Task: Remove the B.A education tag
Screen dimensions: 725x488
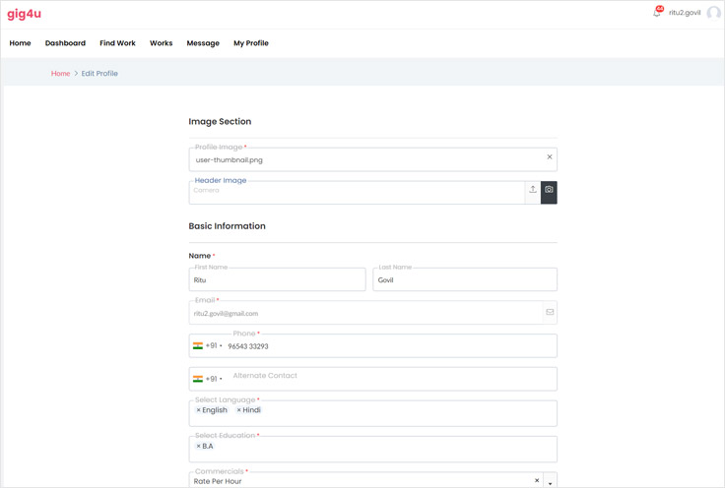Action: (199, 447)
